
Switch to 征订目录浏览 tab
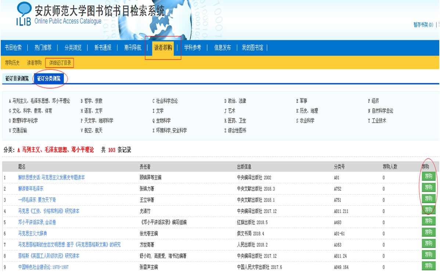point(17,78)
